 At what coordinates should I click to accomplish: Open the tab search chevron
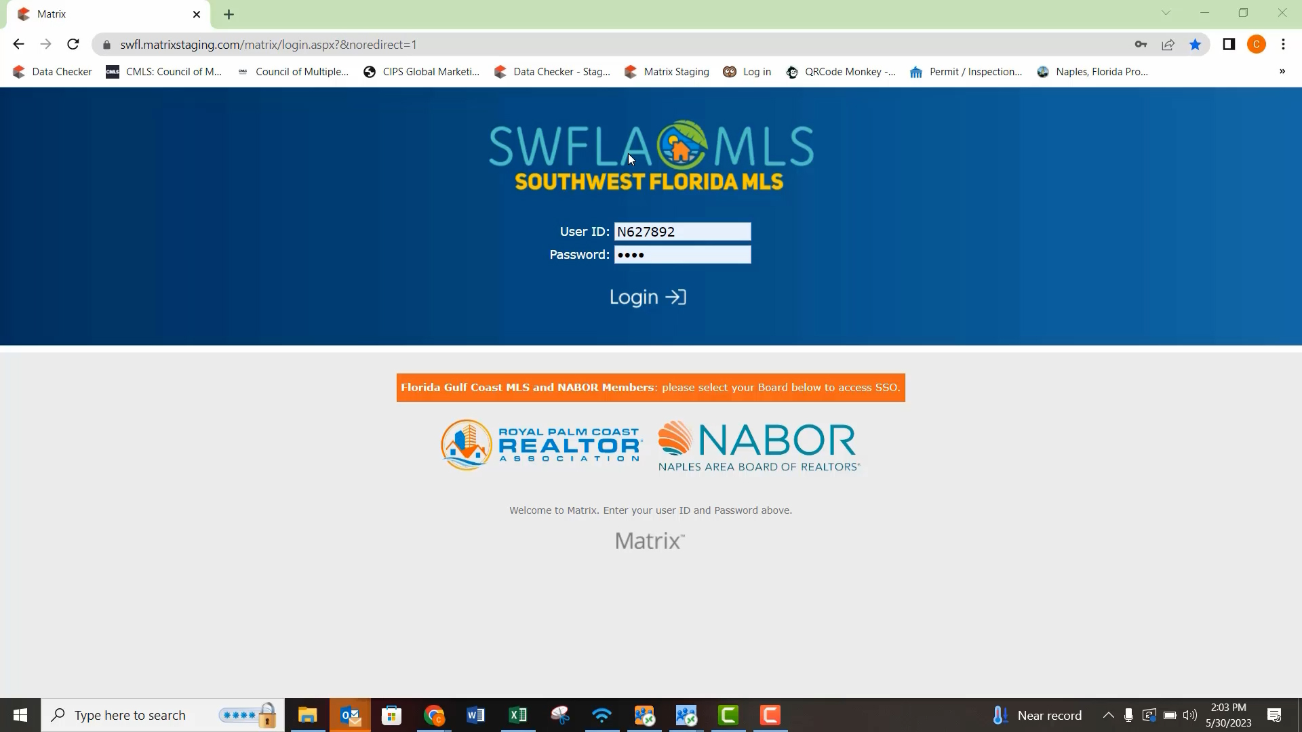[1166, 13]
